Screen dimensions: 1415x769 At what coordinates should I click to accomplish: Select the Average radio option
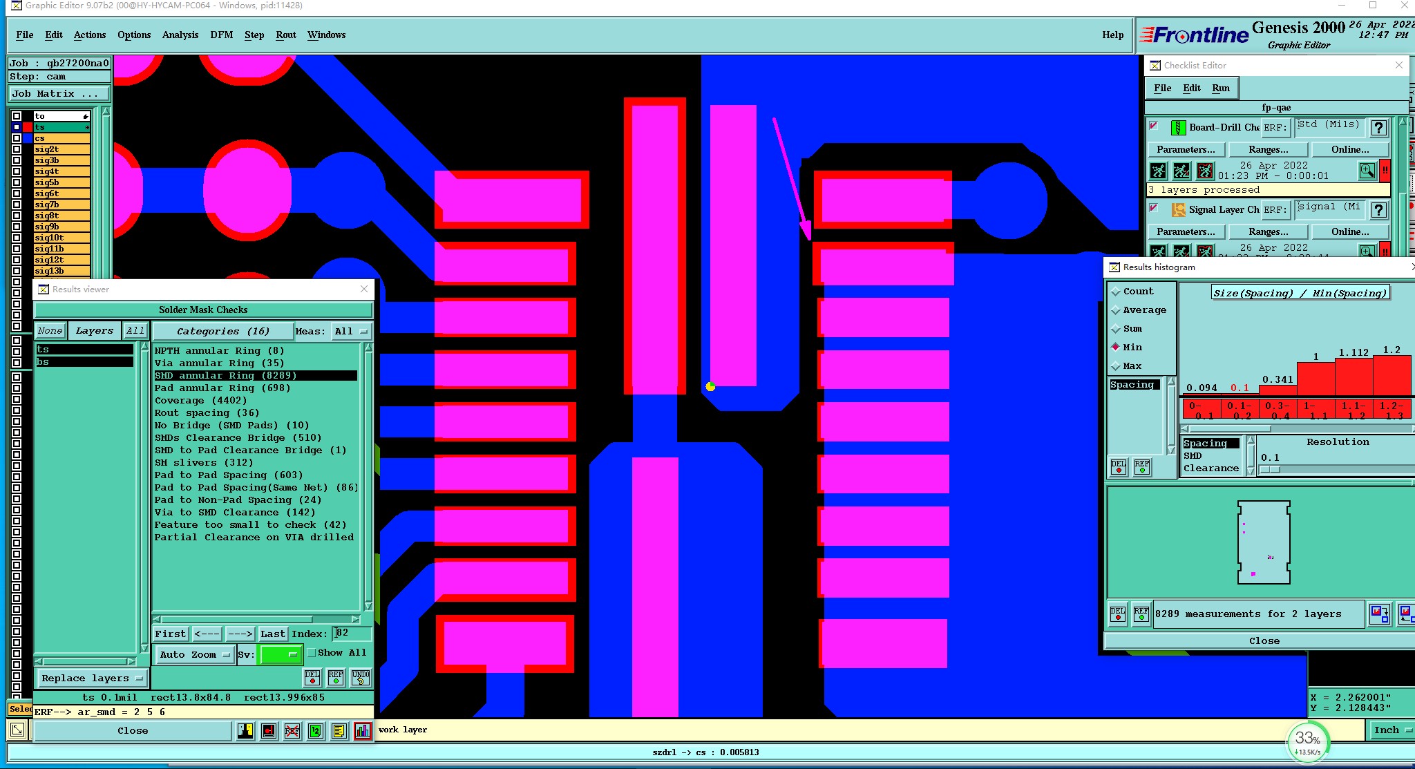1115,310
